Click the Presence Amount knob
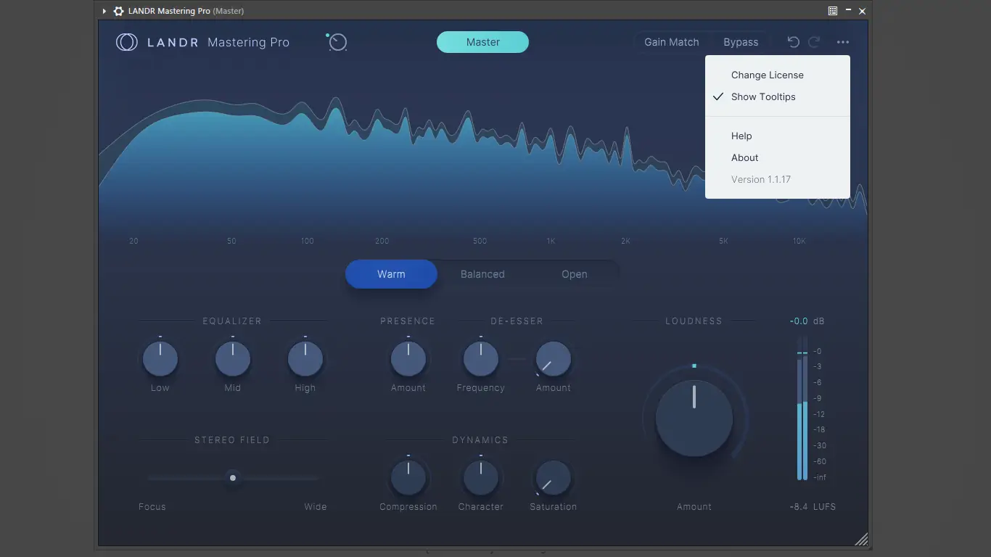Screen dimensions: 991x557 pos(408,359)
